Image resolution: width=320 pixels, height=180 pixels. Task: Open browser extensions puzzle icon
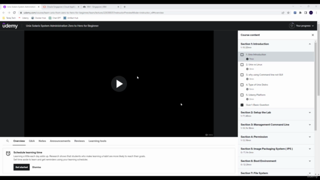300,12
